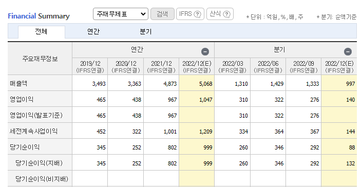Click the 검색 search button
This screenshot has width=362, height=187.
pos(162,14)
